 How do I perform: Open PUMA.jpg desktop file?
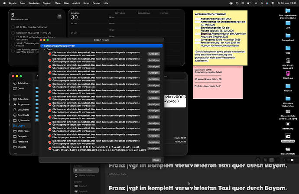[x=288, y=75]
